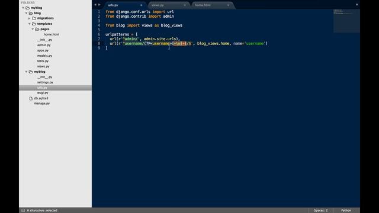Click 'django.conf.urls' on line 1
This screenshot has height=213, width=379.
coord(133,12)
